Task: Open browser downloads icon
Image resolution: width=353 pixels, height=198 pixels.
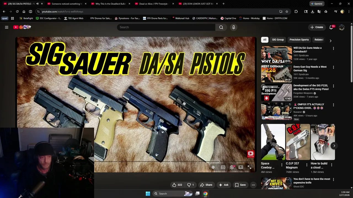Action: [x=312, y=12]
